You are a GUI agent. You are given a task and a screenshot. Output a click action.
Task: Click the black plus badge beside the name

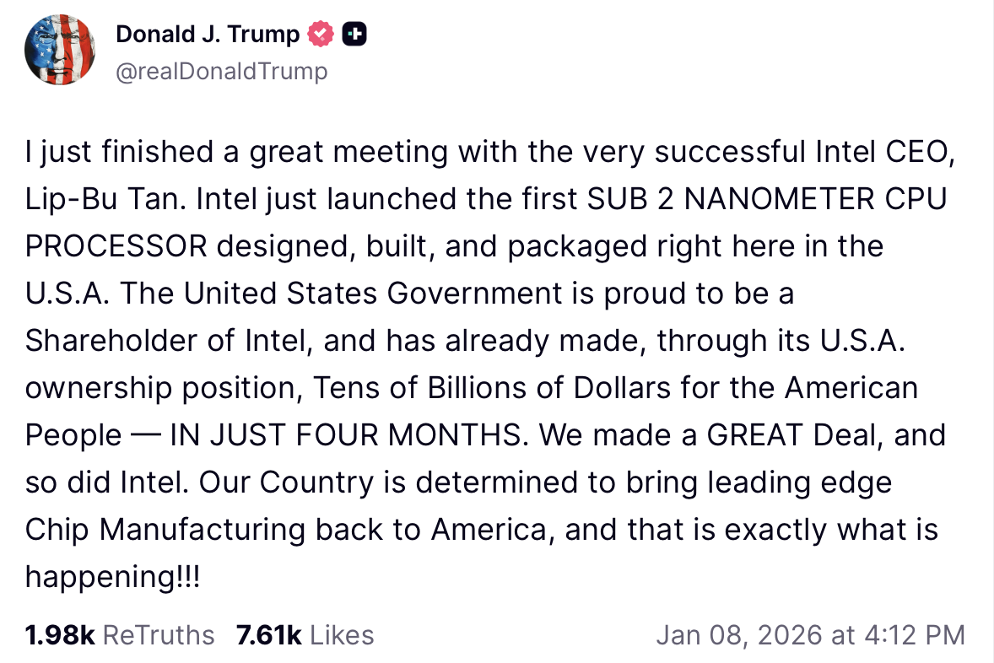click(354, 35)
